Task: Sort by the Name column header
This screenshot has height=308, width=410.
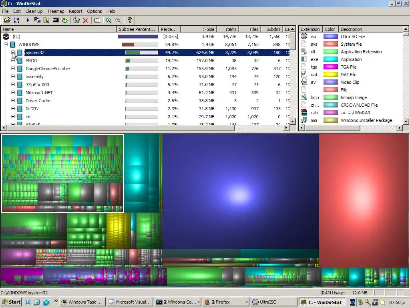Action: tap(58, 29)
